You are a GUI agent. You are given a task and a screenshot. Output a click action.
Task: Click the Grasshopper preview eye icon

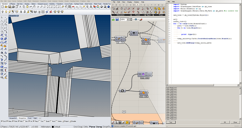tap(136, 19)
